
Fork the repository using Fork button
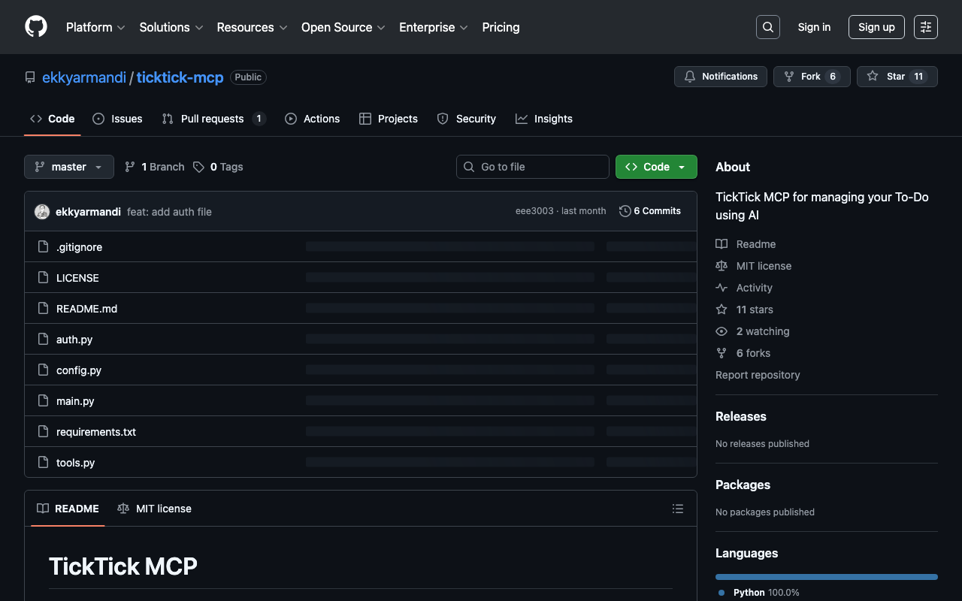coord(811,77)
